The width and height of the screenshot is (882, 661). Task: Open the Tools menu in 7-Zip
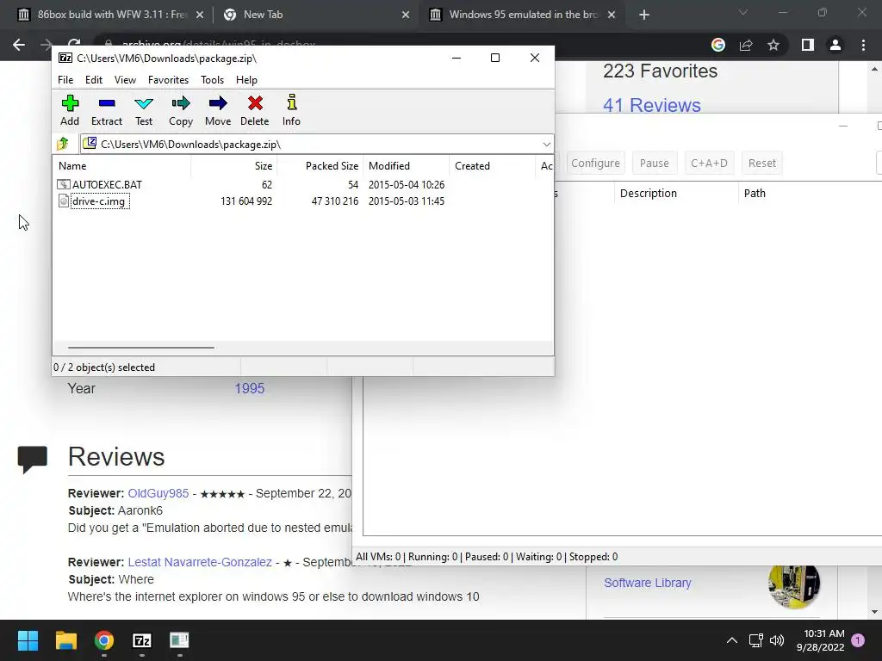[212, 80]
